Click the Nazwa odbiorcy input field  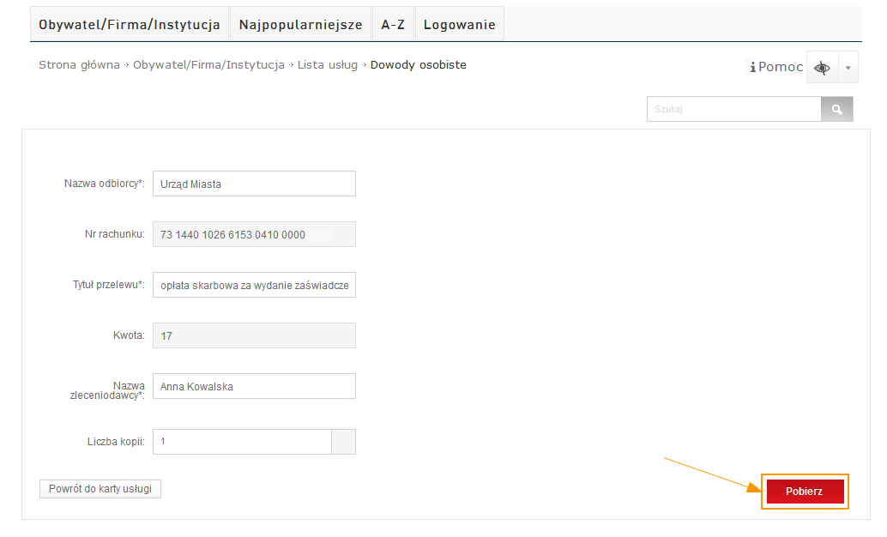coord(253,184)
